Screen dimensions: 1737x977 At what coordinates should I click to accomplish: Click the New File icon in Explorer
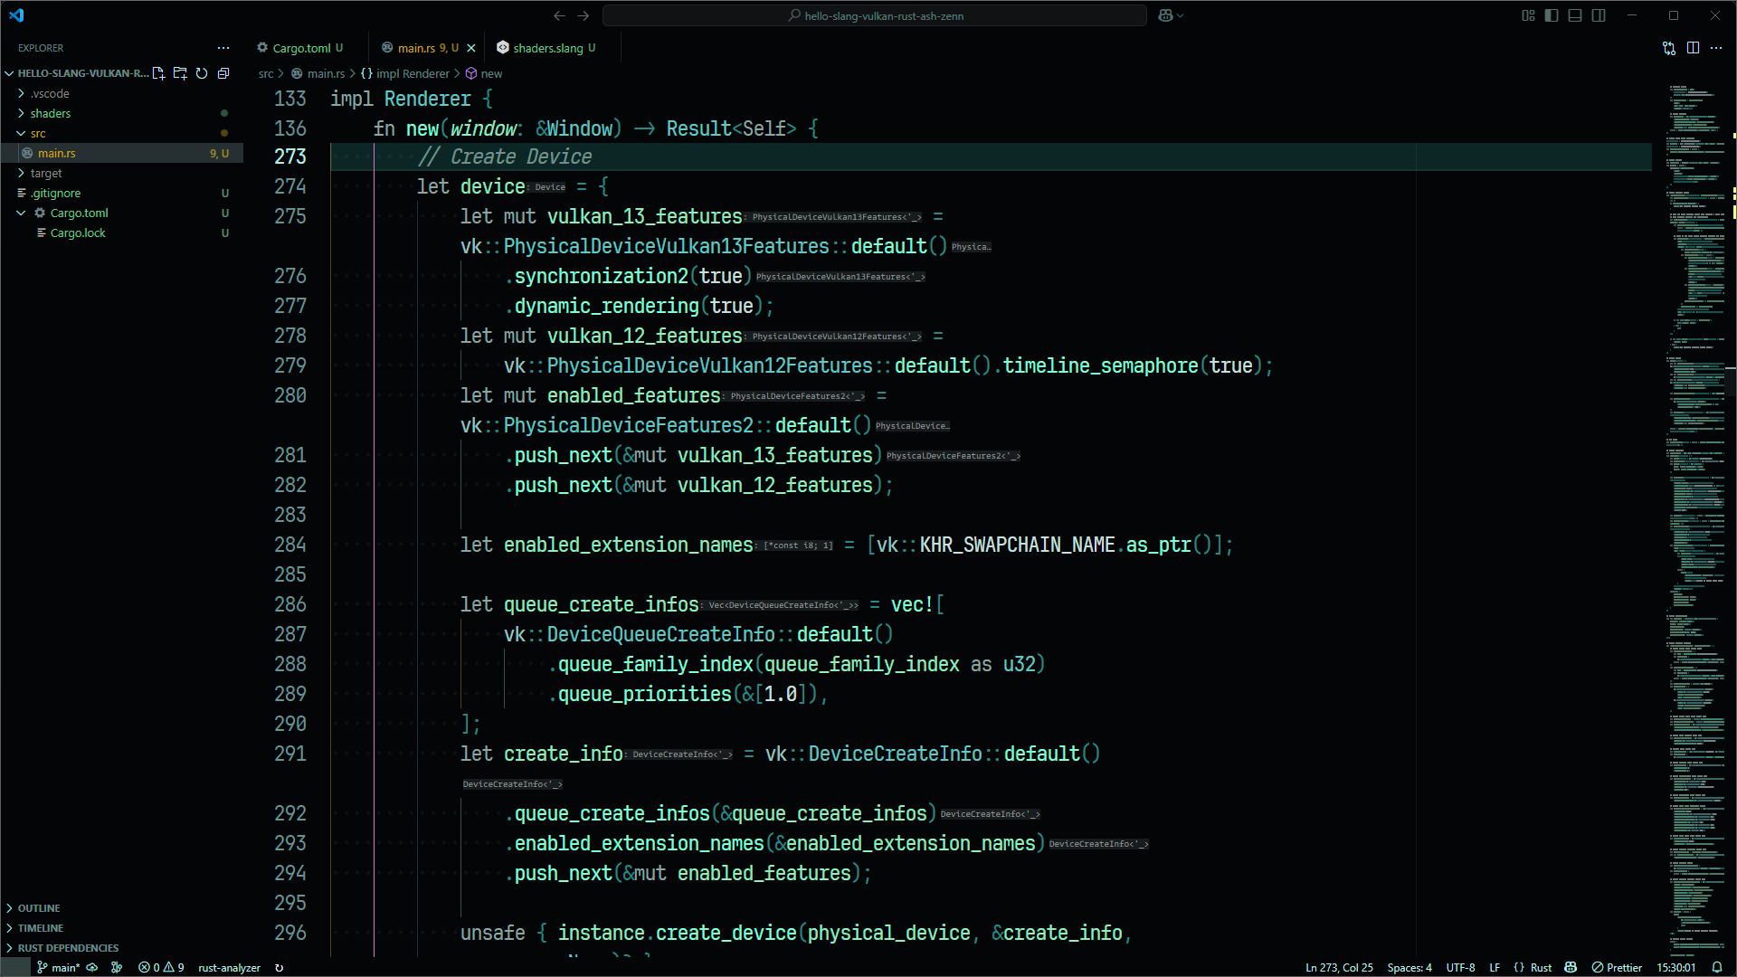coord(158,73)
